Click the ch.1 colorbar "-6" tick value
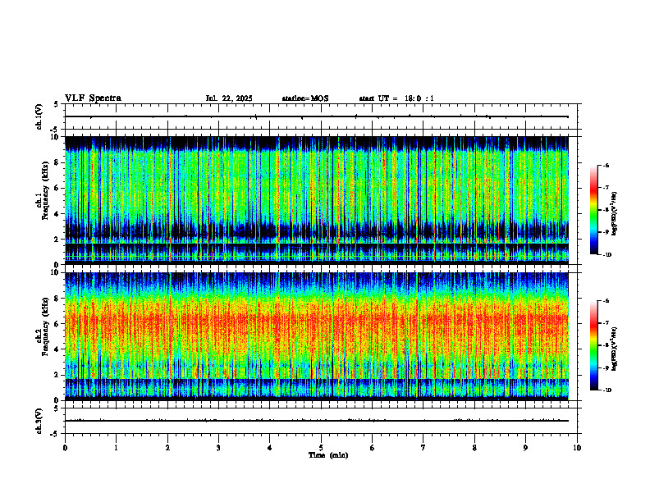This screenshot has width=650, height=502. pyautogui.click(x=607, y=166)
